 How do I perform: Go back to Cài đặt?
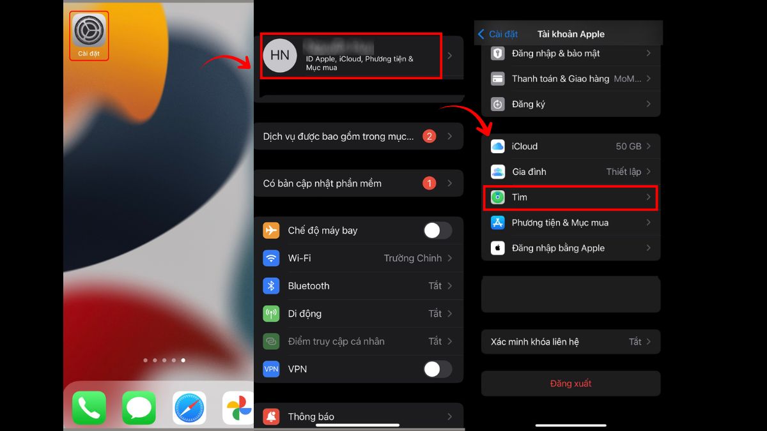498,34
